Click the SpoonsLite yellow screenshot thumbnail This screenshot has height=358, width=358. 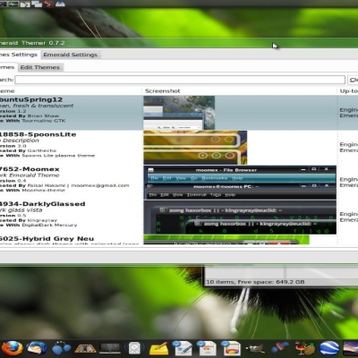(x=195, y=148)
